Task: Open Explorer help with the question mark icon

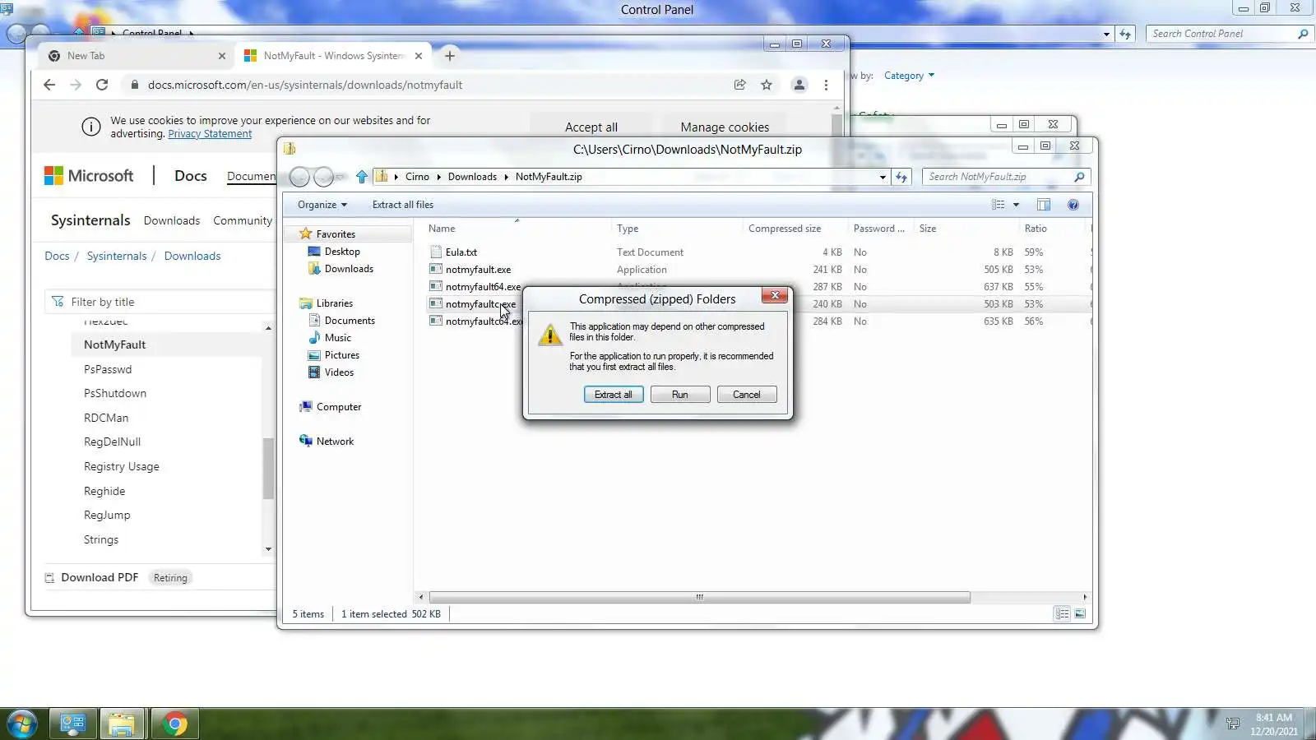Action: coord(1073,205)
